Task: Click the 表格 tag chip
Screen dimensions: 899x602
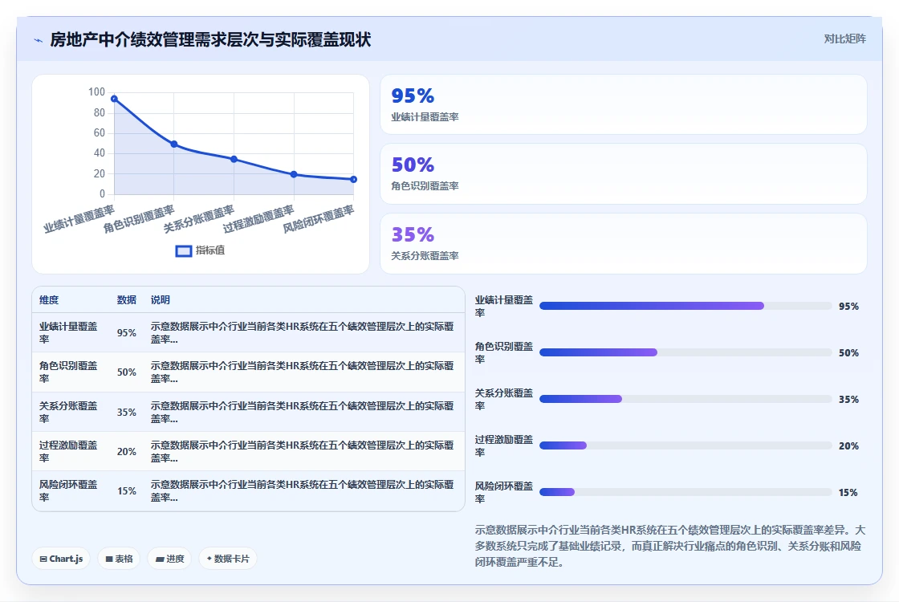Action: coord(120,559)
